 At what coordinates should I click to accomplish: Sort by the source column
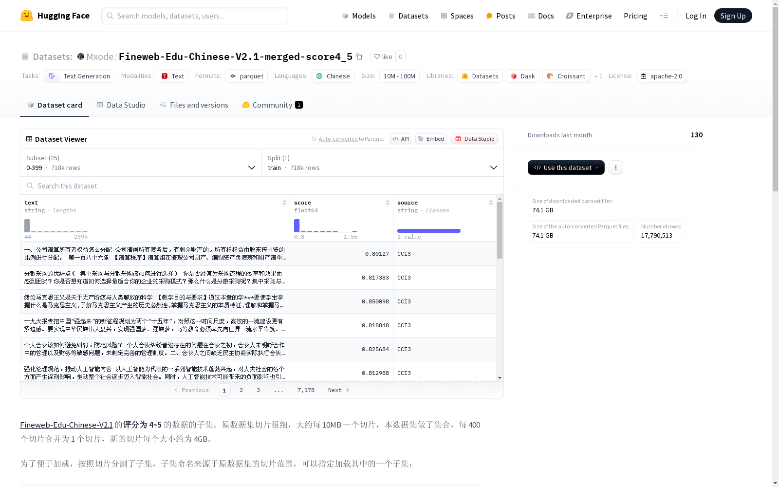pyautogui.click(x=491, y=203)
